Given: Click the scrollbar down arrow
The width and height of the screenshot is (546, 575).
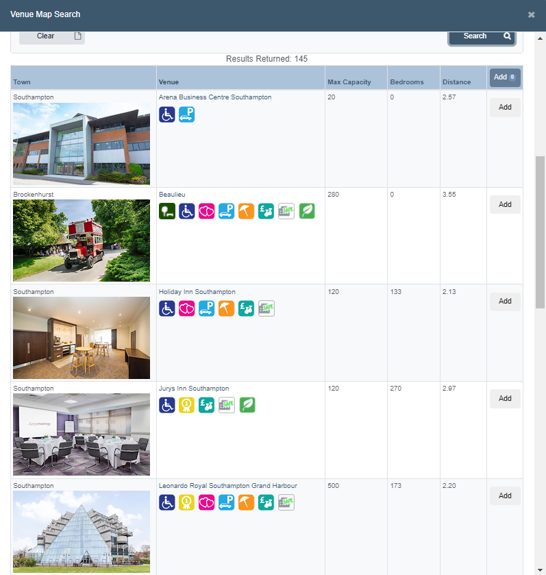Looking at the screenshot, I should pos(540,570).
